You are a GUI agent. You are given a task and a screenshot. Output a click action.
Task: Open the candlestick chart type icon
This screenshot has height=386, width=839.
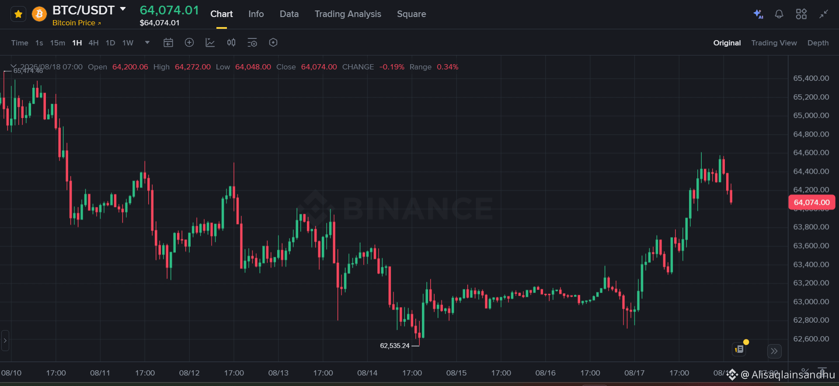click(x=231, y=42)
